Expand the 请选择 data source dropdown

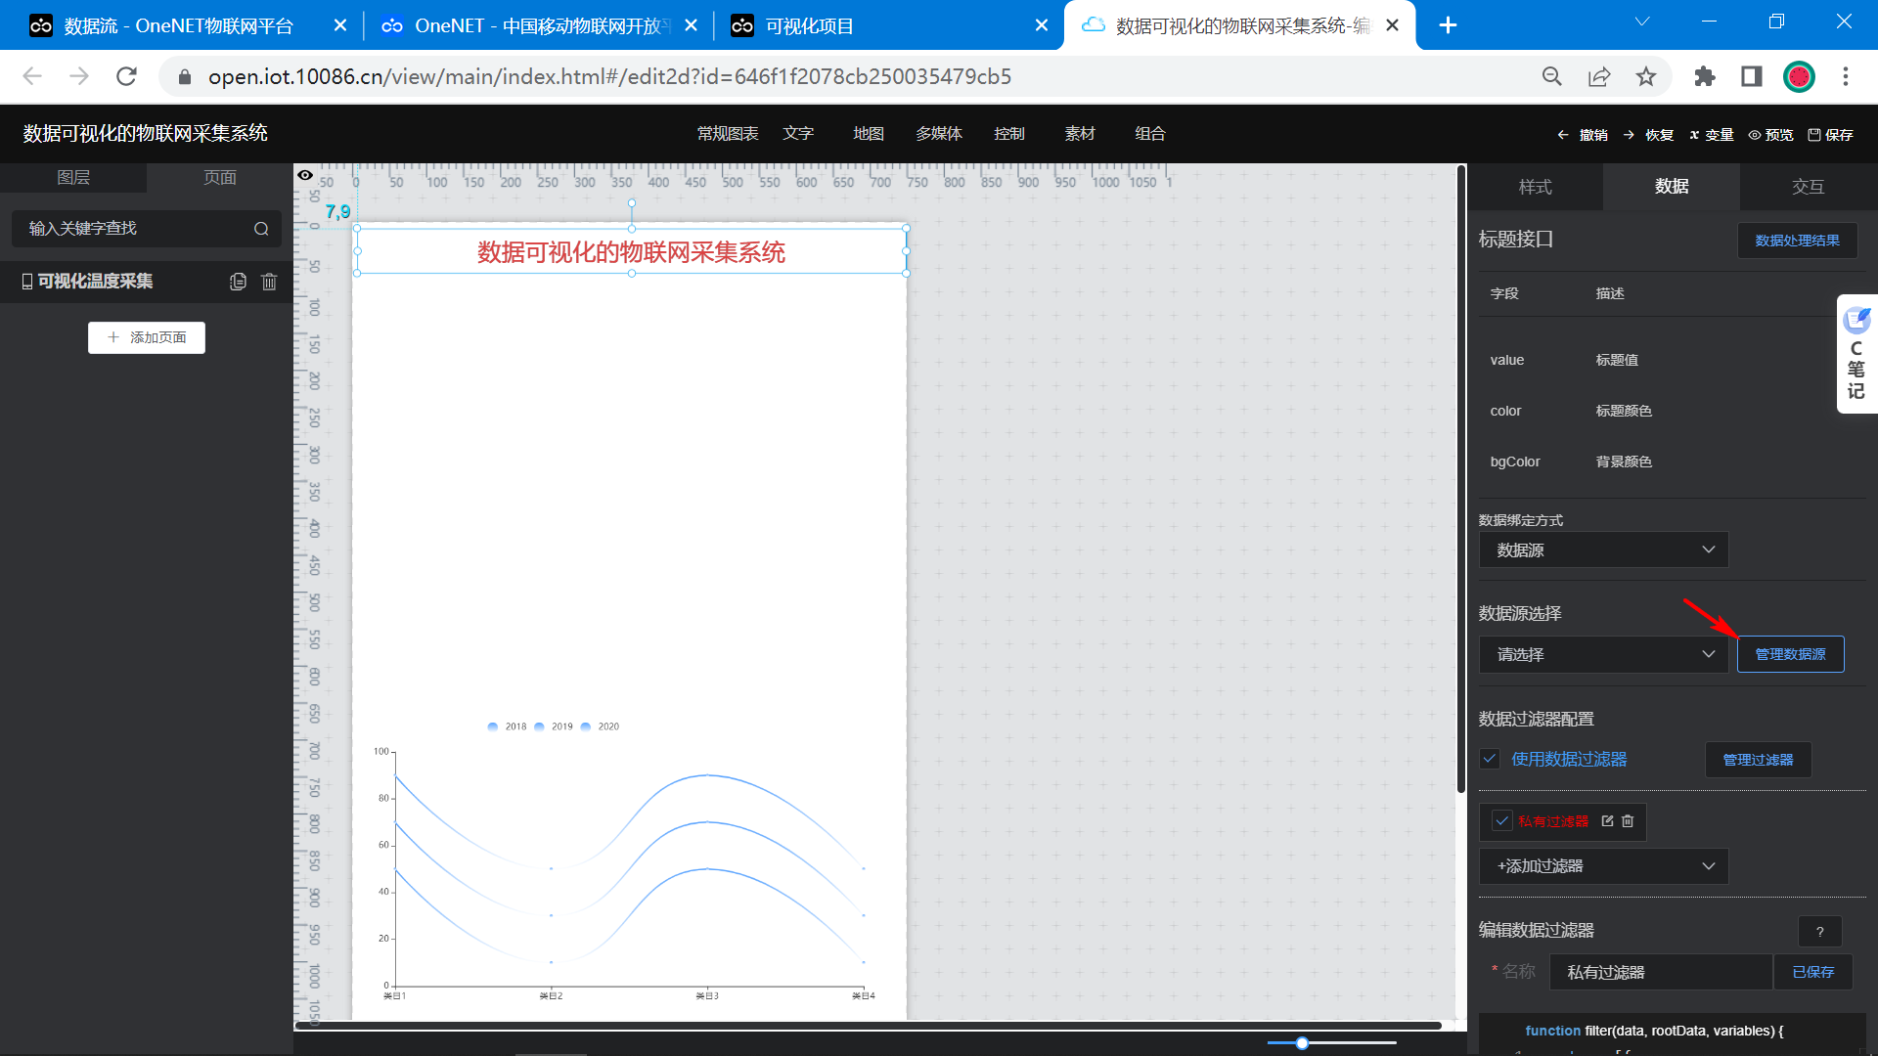coord(1603,654)
